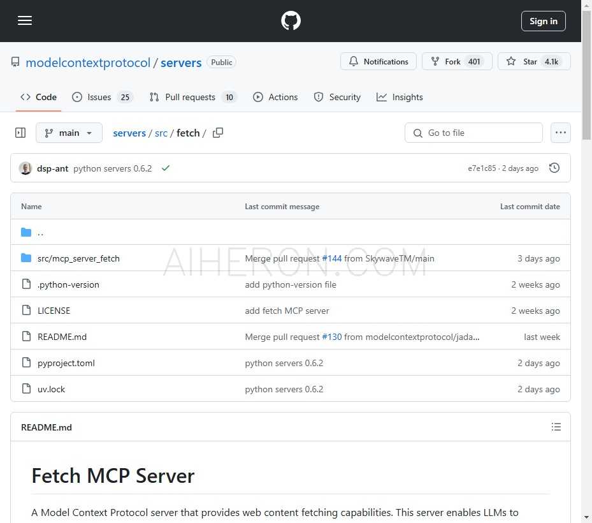Image resolution: width=592 pixels, height=523 pixels.
Task: Click the repository icon before modelcontextprotocol
Action: pos(15,62)
